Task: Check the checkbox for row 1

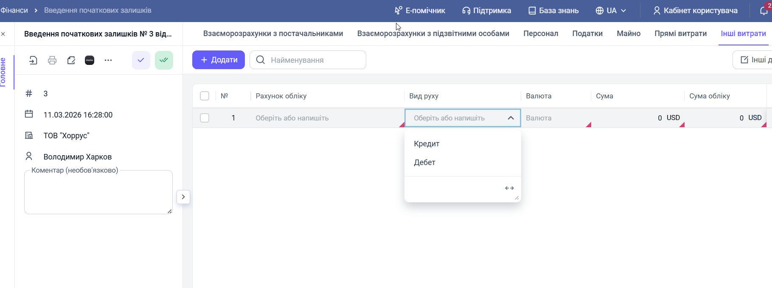Action: (x=205, y=118)
